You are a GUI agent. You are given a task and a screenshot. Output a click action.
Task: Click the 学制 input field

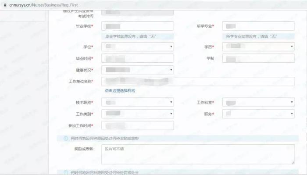point(258,58)
